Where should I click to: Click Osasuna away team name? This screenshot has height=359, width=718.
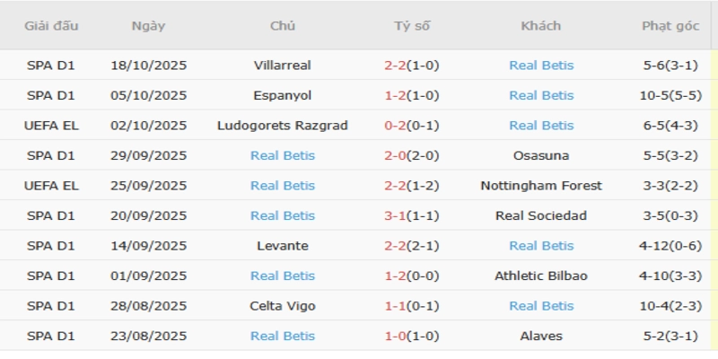pyautogui.click(x=541, y=155)
